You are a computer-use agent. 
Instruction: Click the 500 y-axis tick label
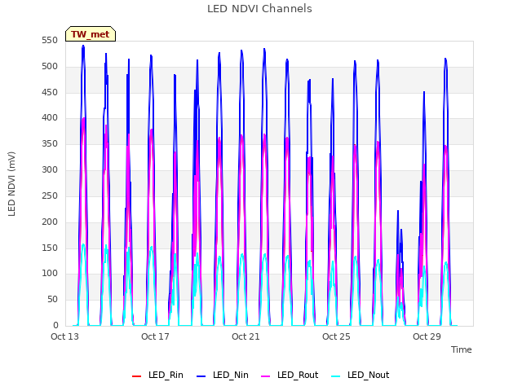pos(50,67)
